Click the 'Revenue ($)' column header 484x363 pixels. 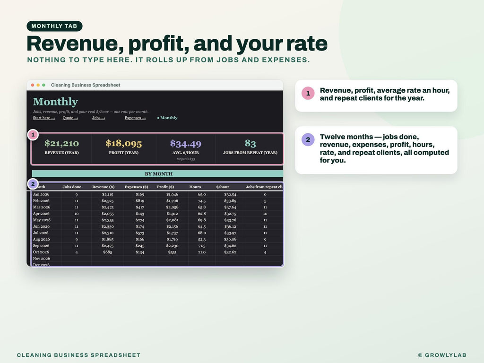click(x=104, y=187)
